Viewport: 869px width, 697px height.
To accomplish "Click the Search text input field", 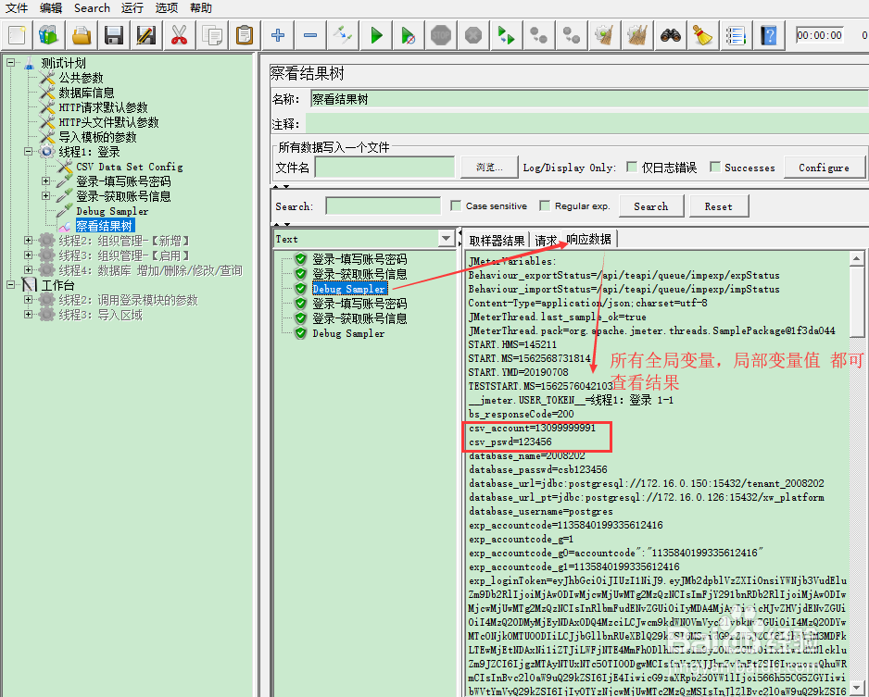I will click(383, 205).
